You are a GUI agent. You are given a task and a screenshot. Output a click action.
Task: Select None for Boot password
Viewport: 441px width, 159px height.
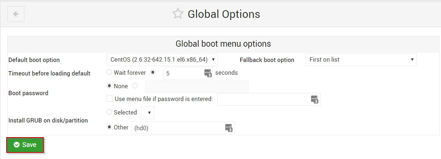coord(109,86)
